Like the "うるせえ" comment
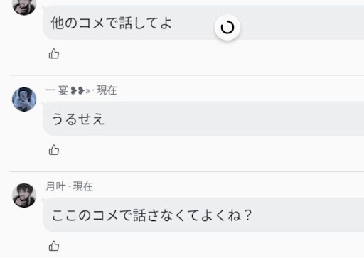Screen dimensions: 364x258 [x=54, y=150]
